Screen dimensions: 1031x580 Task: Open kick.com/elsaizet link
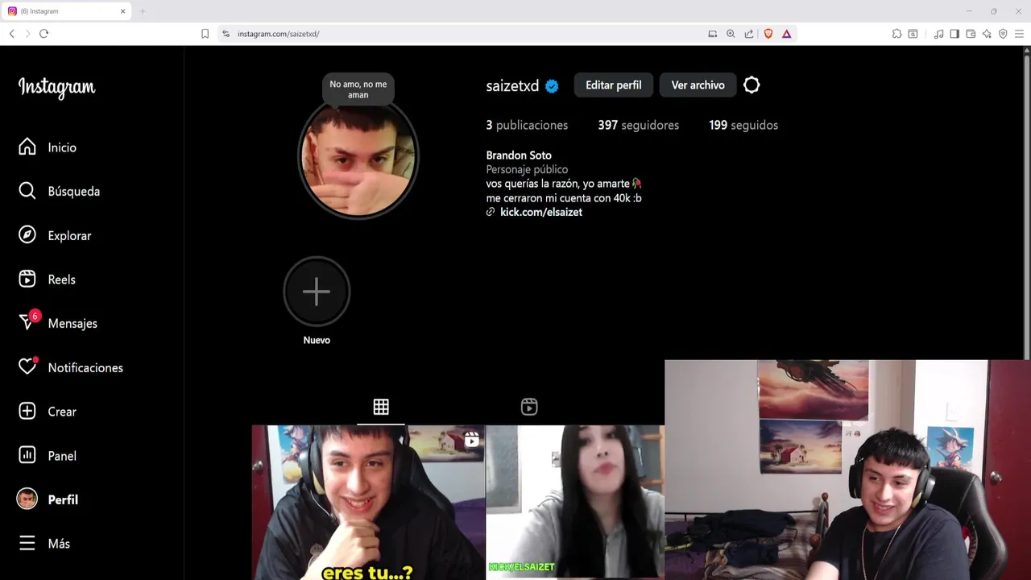click(541, 212)
